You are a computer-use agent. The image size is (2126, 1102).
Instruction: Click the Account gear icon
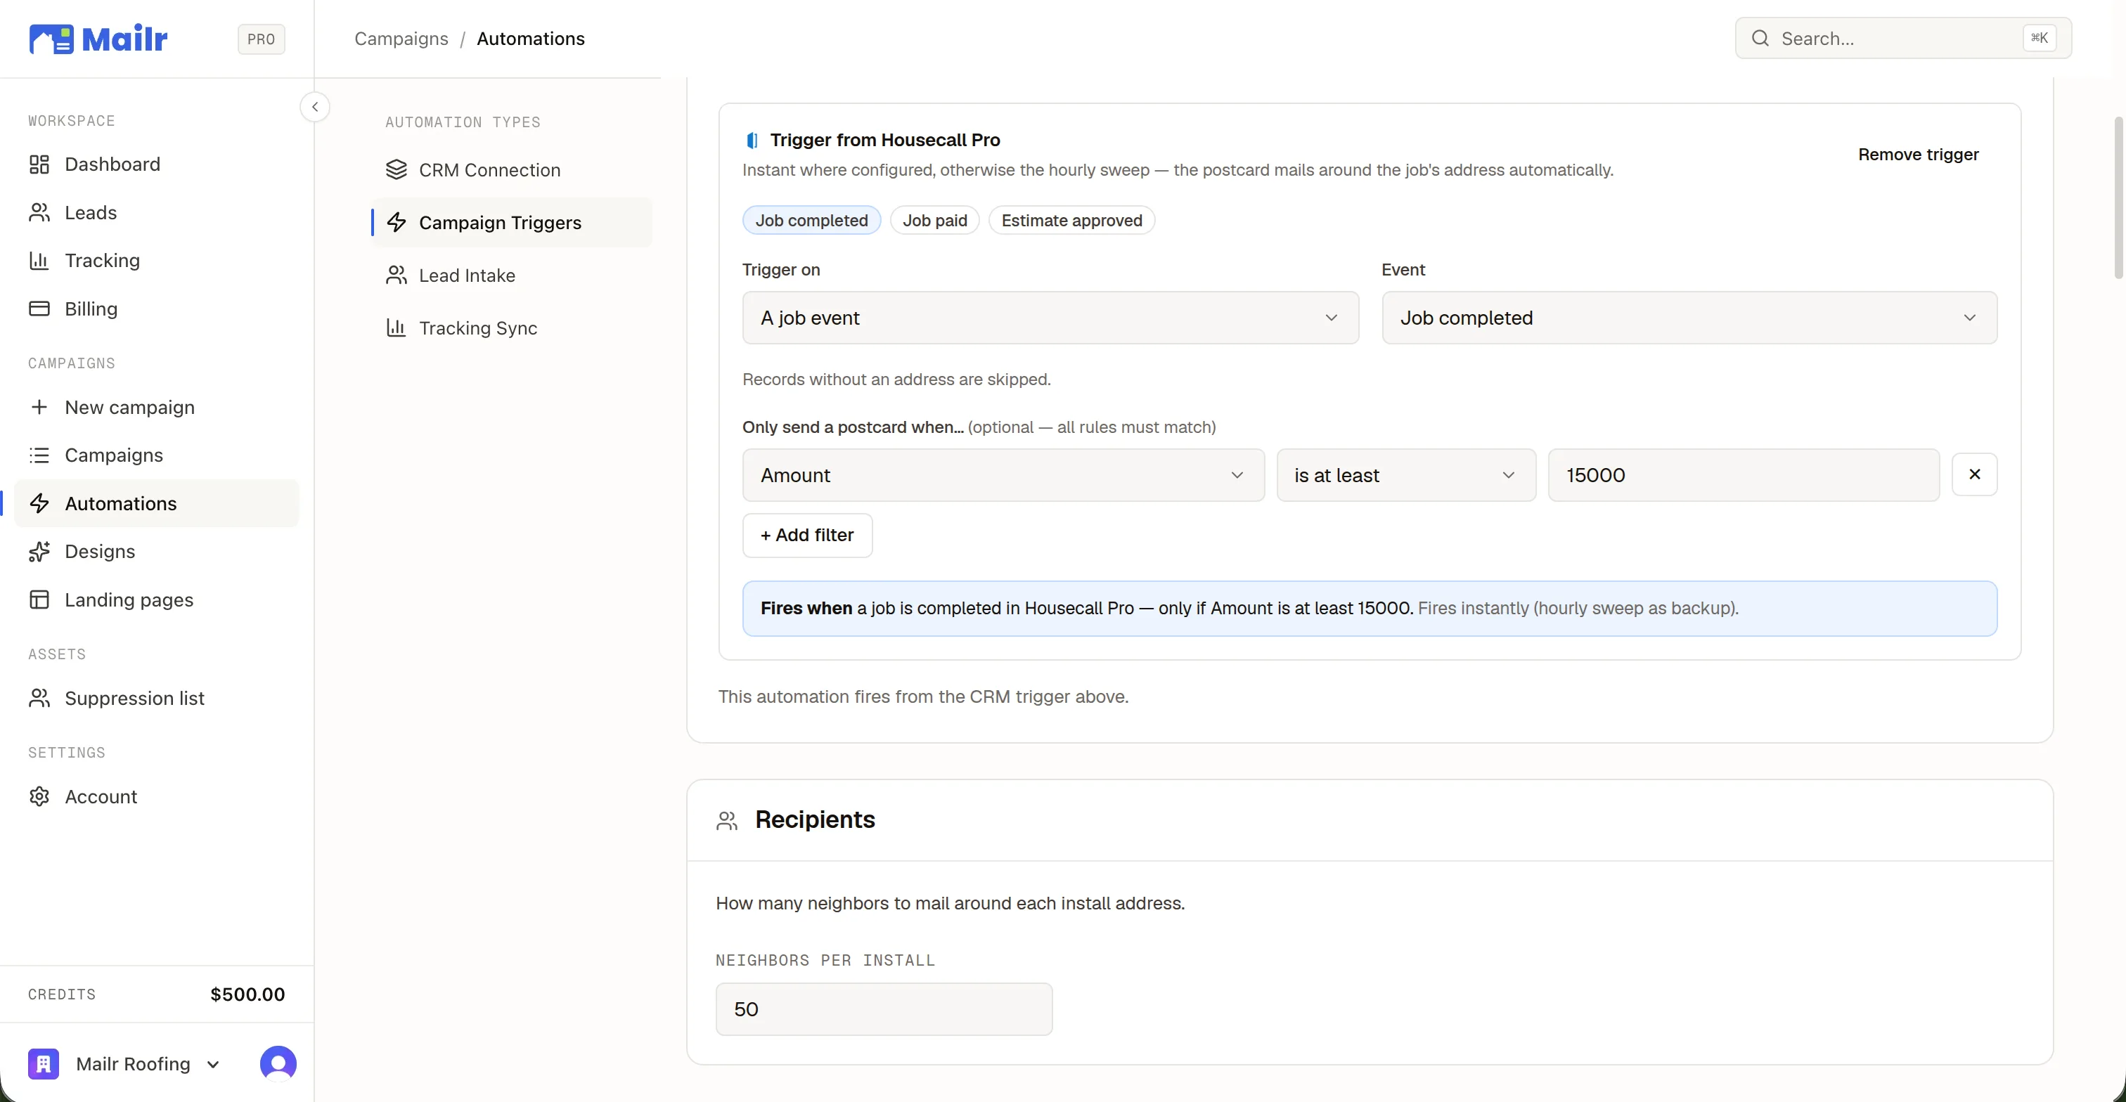click(39, 797)
